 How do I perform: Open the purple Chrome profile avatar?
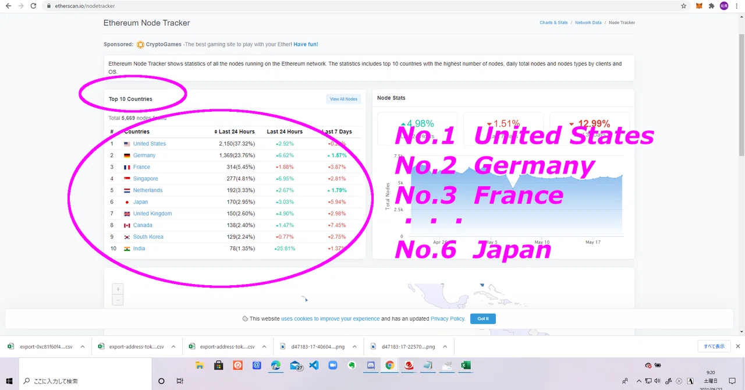point(724,6)
